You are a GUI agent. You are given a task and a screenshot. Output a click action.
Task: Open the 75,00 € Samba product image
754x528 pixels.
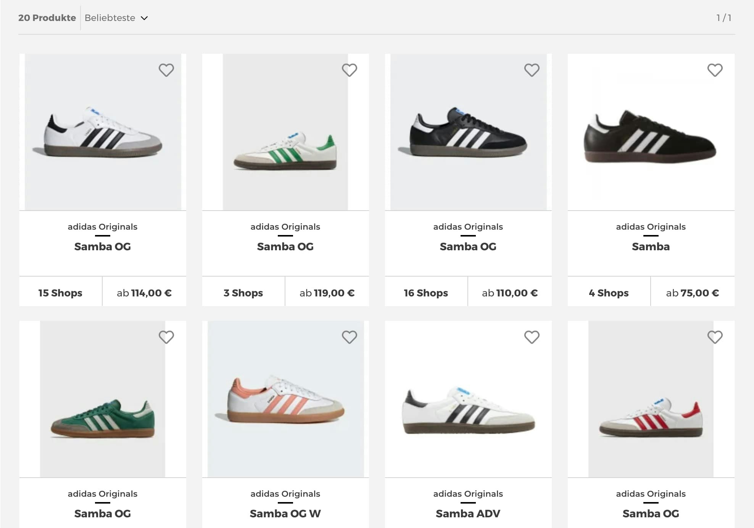pyautogui.click(x=651, y=132)
